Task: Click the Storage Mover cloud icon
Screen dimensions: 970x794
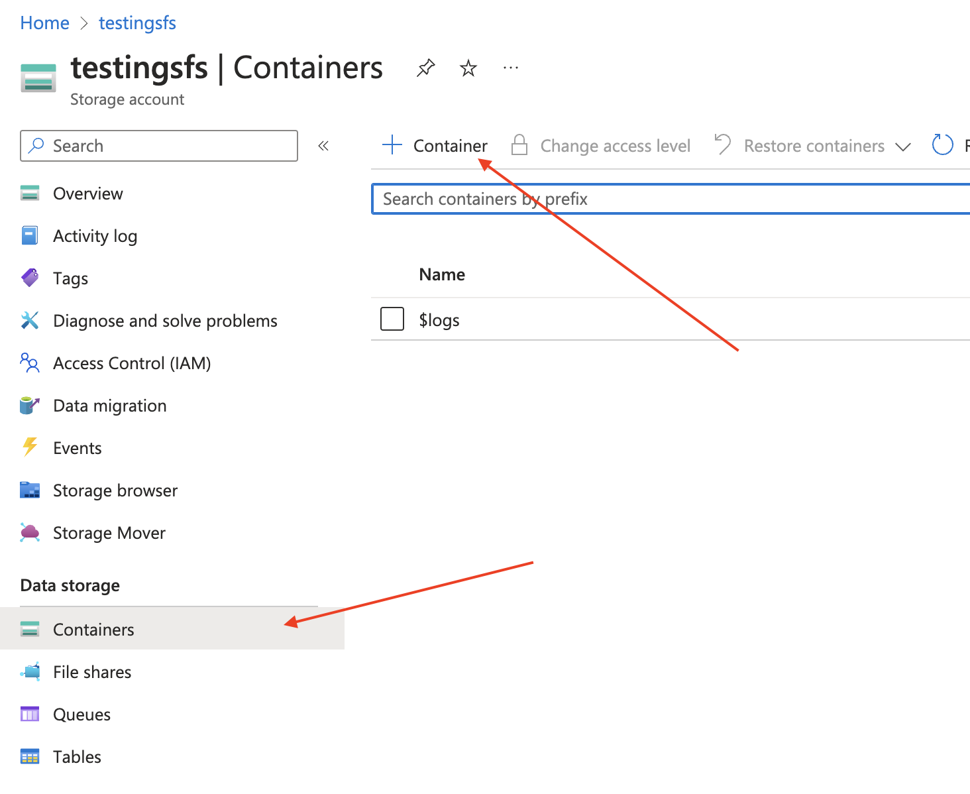Action: pos(30,532)
